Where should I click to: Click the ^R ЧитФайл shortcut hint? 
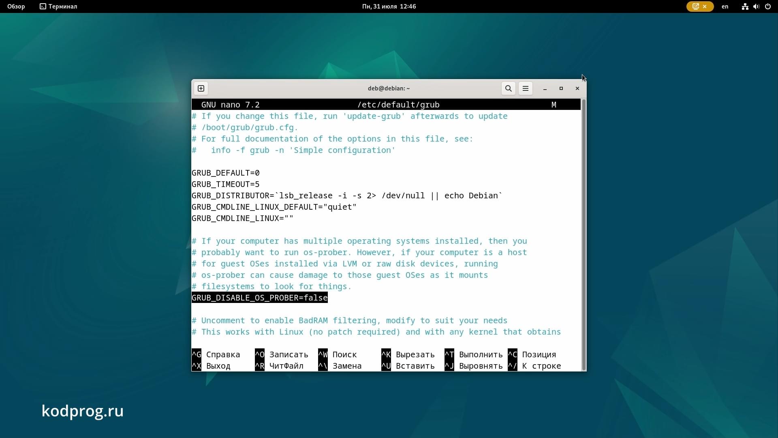coord(279,366)
